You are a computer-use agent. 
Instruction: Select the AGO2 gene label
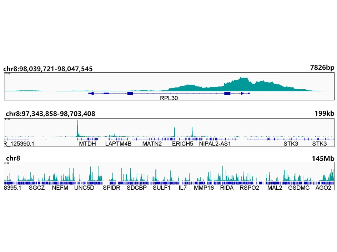(323, 188)
